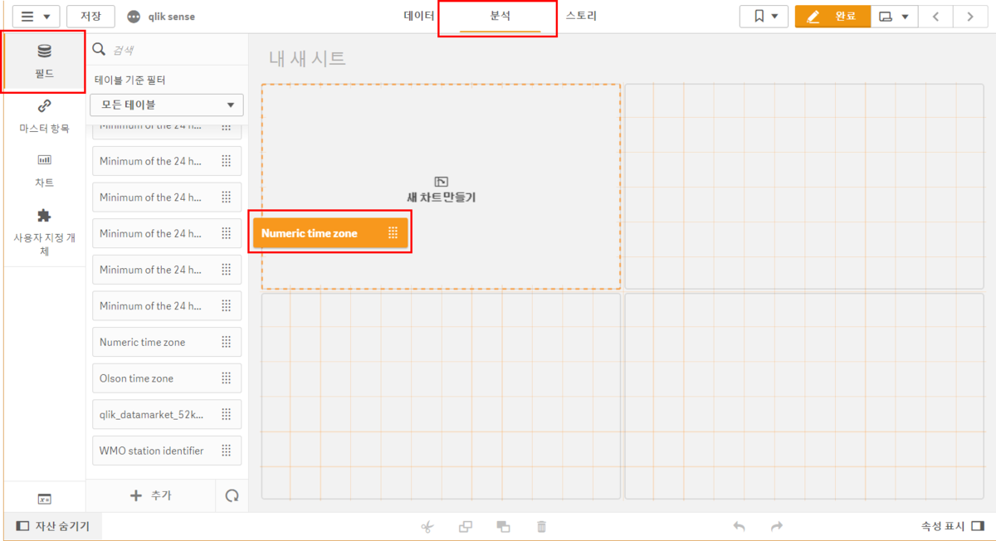Screen dimensions: 996x541
Task: Click the refresh icon beside 추가
Action: (232, 495)
